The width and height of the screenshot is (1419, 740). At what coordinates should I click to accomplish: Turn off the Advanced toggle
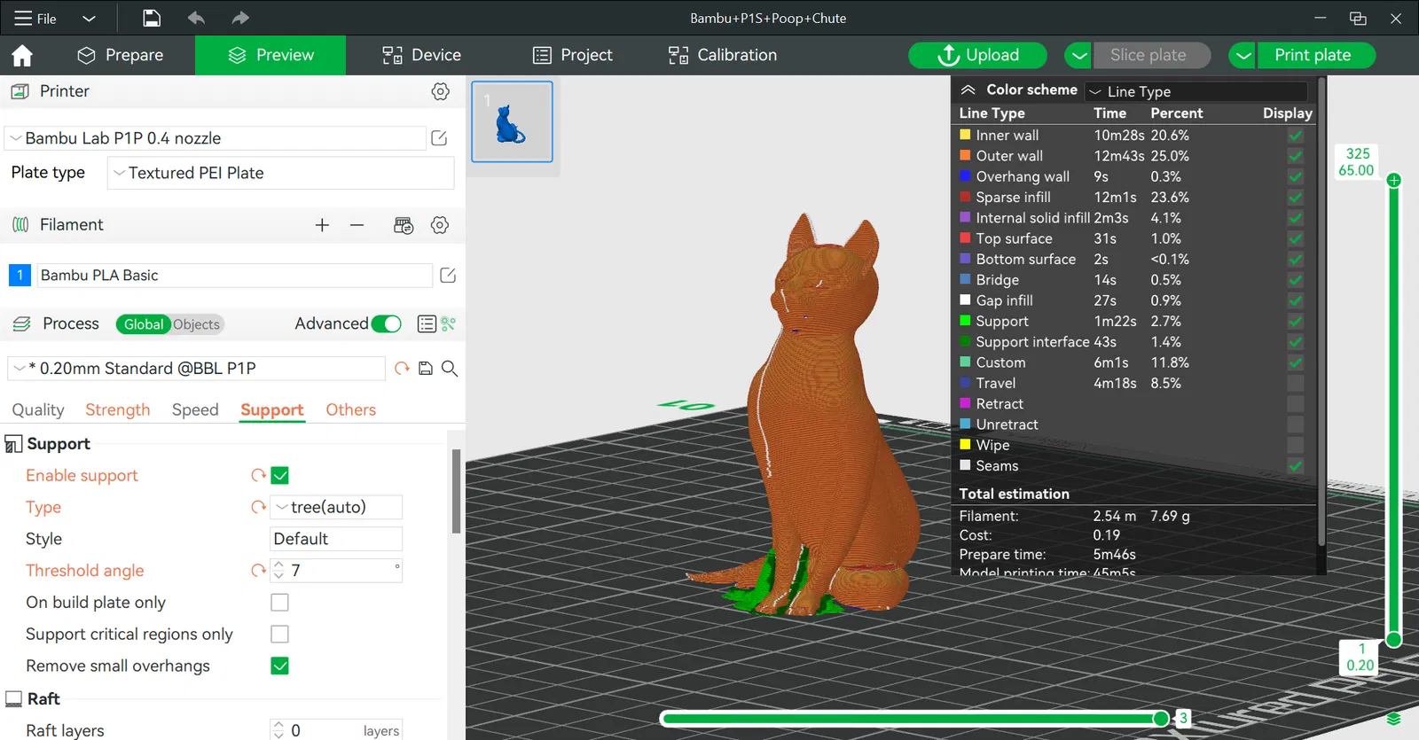click(387, 324)
